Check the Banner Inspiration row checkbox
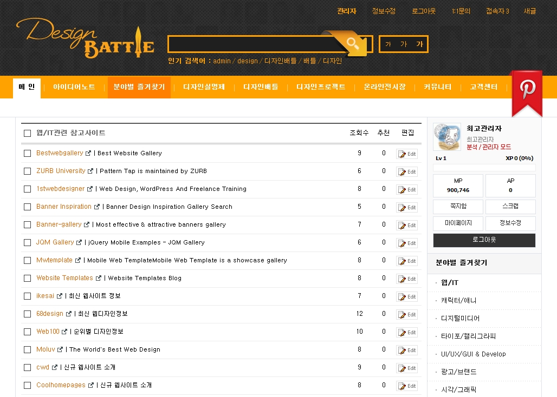 click(28, 207)
